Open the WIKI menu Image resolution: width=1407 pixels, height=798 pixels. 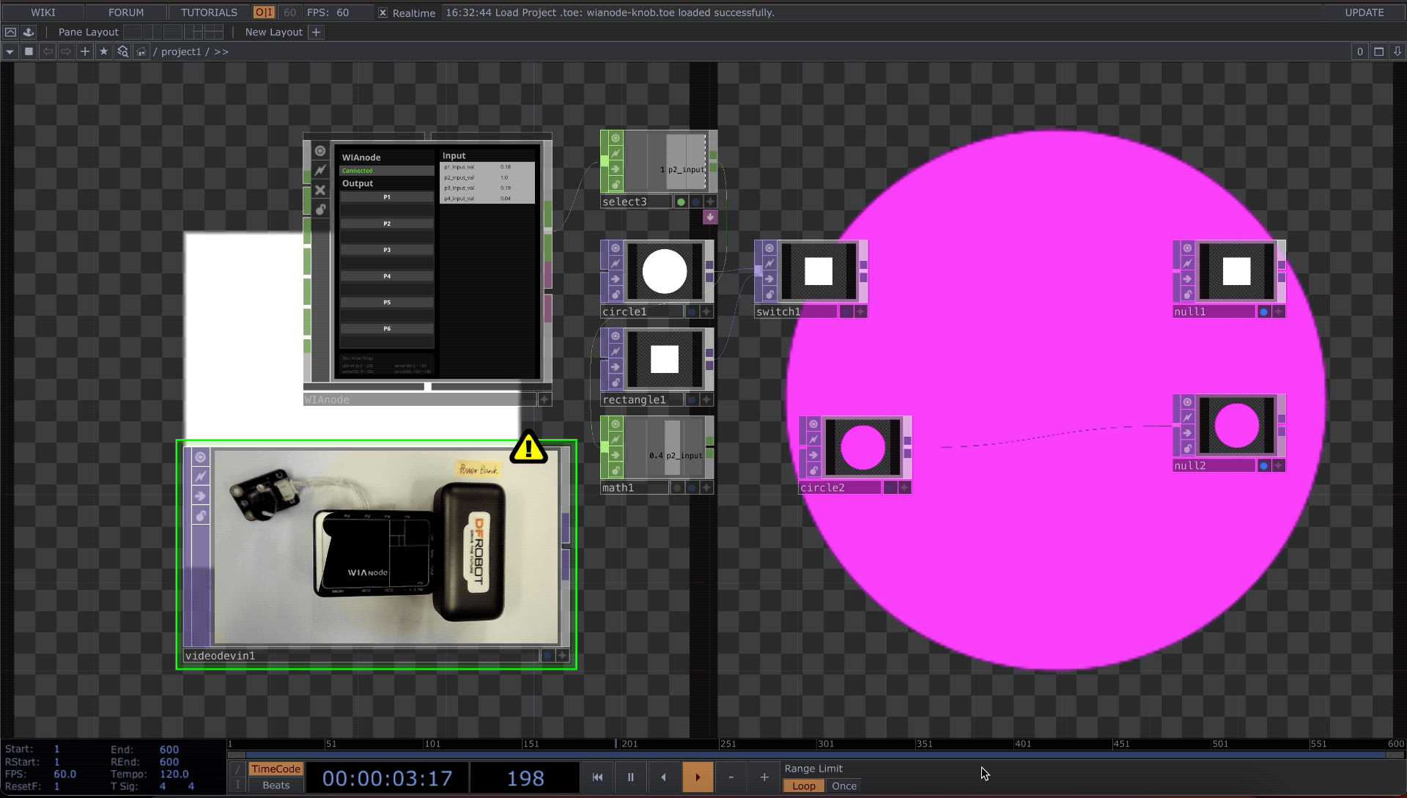[43, 12]
